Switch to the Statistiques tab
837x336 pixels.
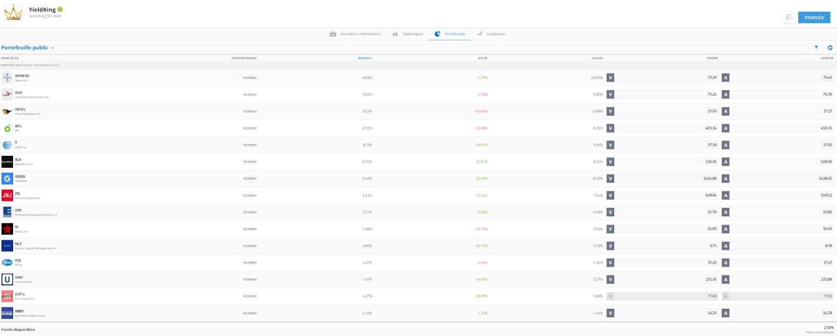coord(410,33)
